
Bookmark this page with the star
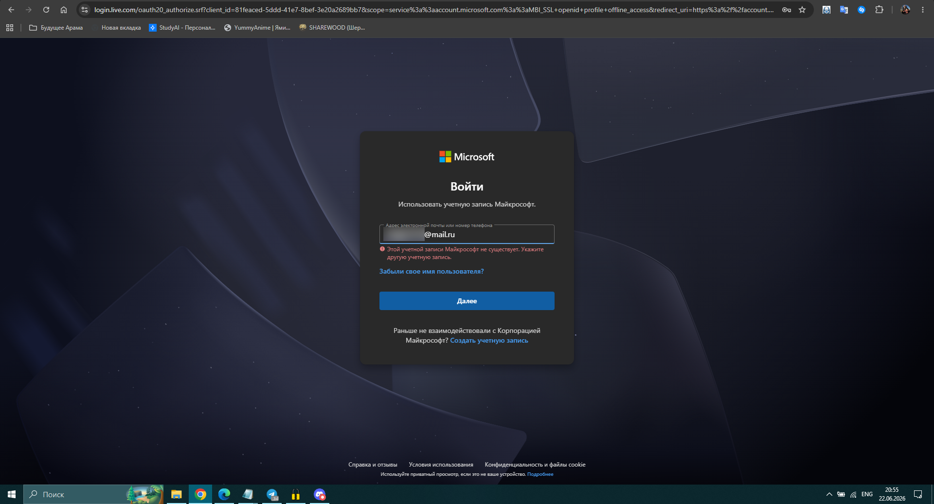pos(802,10)
